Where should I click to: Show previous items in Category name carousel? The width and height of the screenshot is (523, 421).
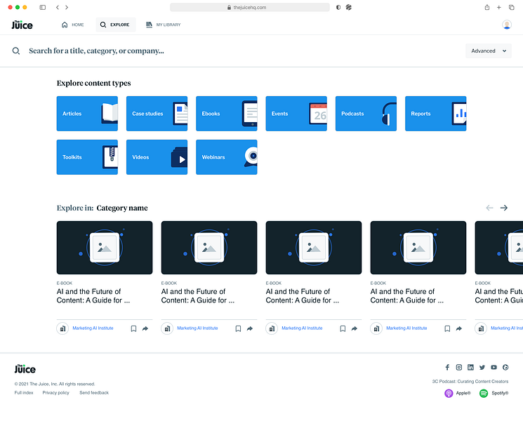pos(489,208)
